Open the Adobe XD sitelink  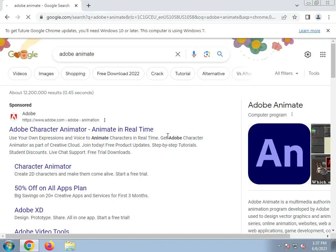click(29, 210)
